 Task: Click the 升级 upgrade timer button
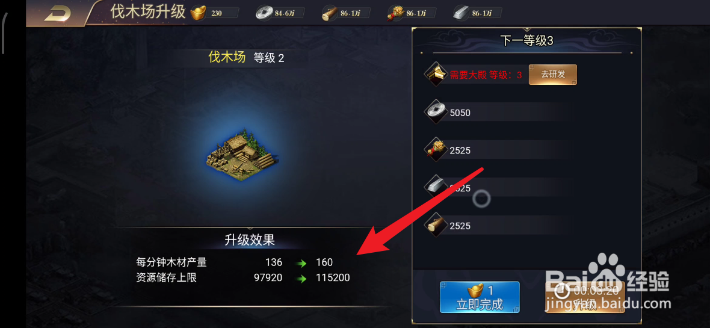585,297
